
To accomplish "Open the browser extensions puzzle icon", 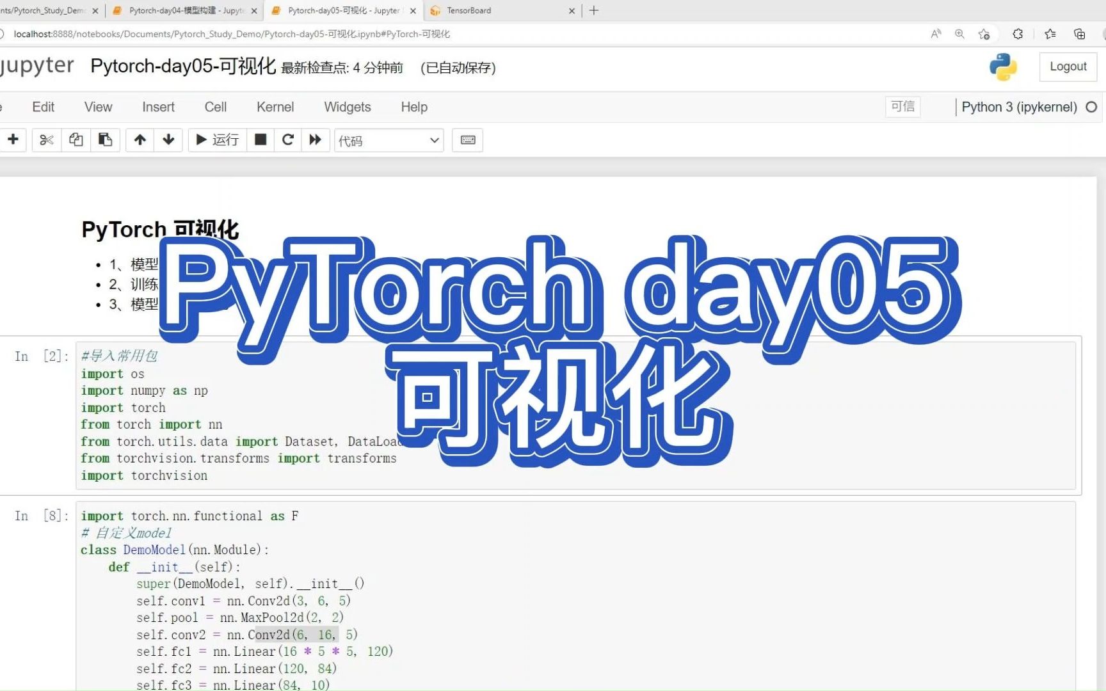I will coord(1018,34).
